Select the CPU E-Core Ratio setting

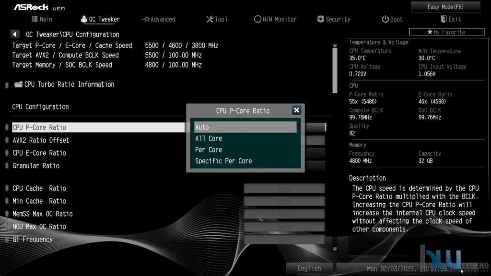[x=39, y=153]
